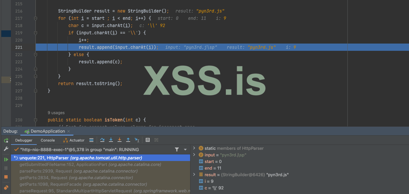
Task: Expand static members of HttpParser
Action: 194,148
